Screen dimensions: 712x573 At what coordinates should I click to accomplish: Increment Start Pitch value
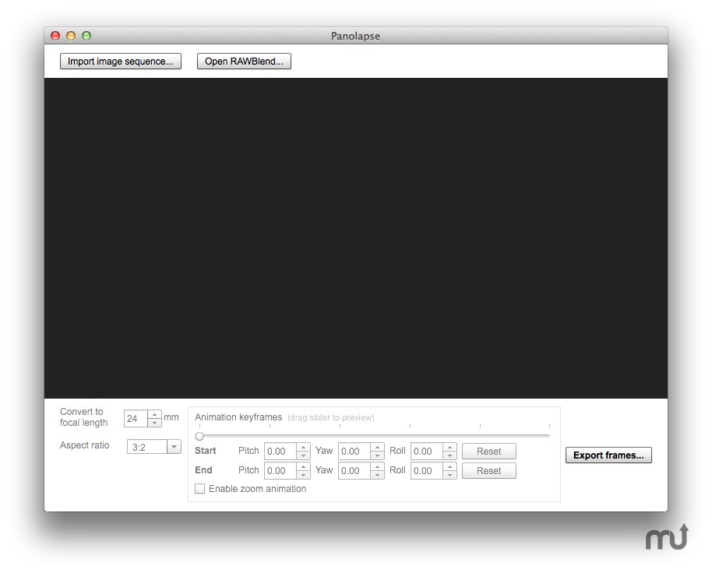pyautogui.click(x=303, y=448)
